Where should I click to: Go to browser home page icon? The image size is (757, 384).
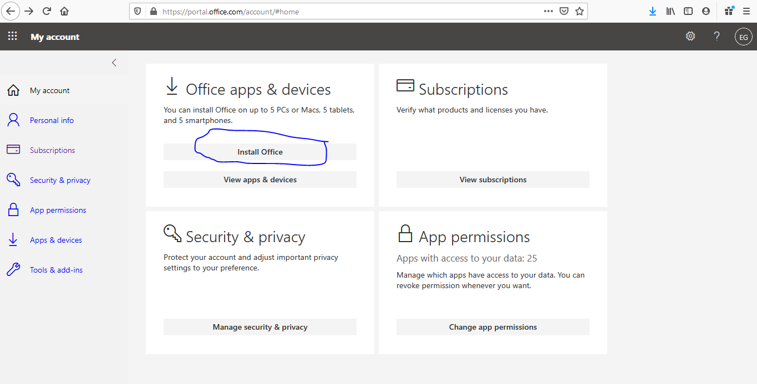tap(64, 11)
